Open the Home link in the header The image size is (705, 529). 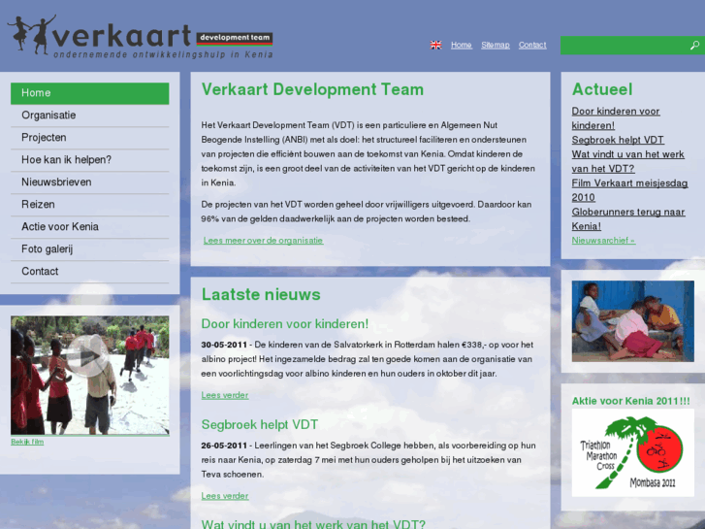tap(462, 45)
